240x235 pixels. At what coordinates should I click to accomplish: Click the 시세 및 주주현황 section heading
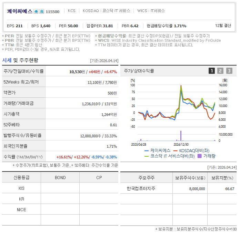[20, 60]
